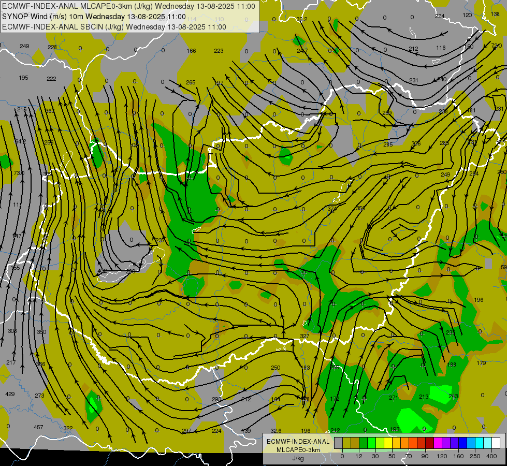Image resolution: width=507 pixels, height=466 pixels.
Task: Click the legend scale value 30
Action: point(375,456)
